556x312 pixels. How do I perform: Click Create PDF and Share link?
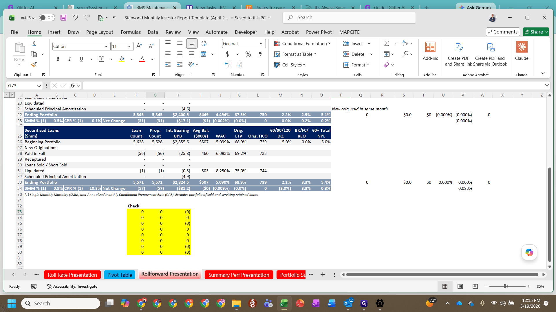coord(458,54)
